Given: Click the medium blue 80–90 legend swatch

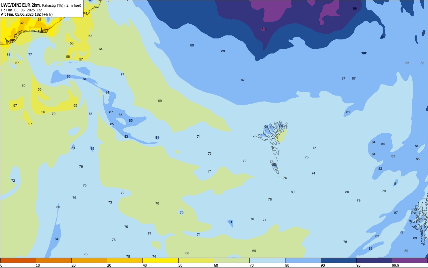Looking at the screenshot, I should (303, 260).
